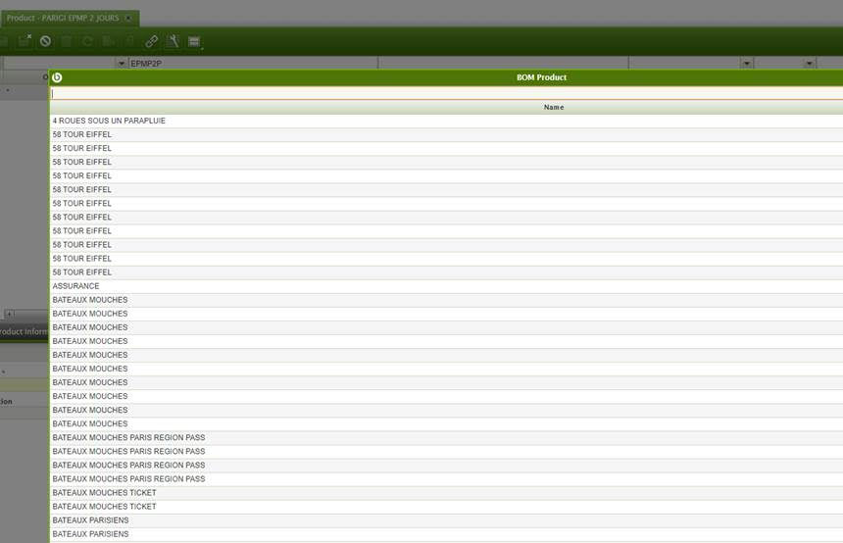
Task: Click the chain link icon in the toolbar
Action: (151, 41)
